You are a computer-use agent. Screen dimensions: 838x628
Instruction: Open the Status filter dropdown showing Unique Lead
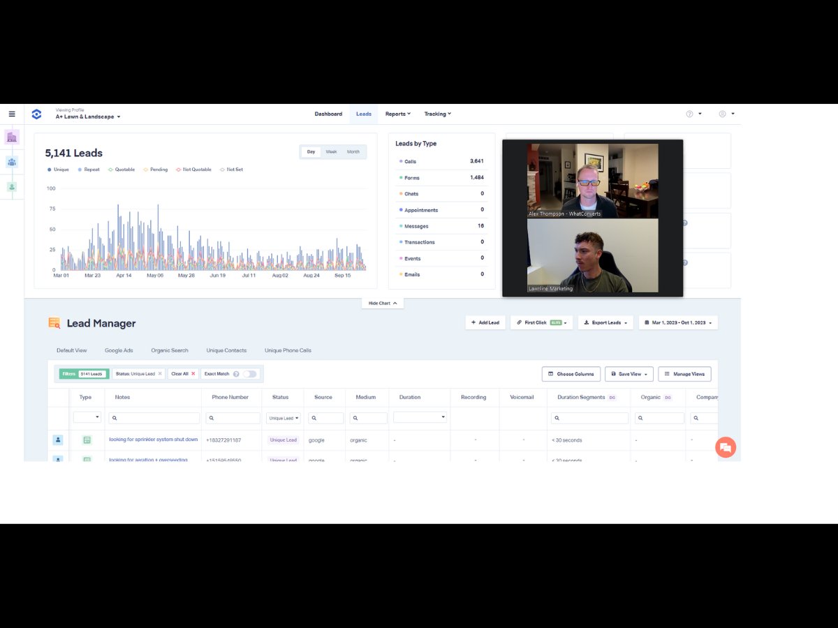[283, 417]
